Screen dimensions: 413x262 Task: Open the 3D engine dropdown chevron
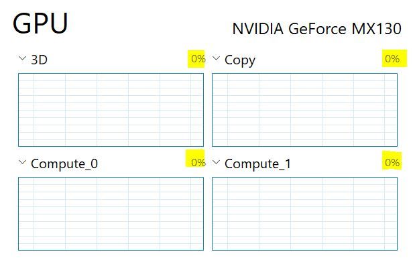23,58
